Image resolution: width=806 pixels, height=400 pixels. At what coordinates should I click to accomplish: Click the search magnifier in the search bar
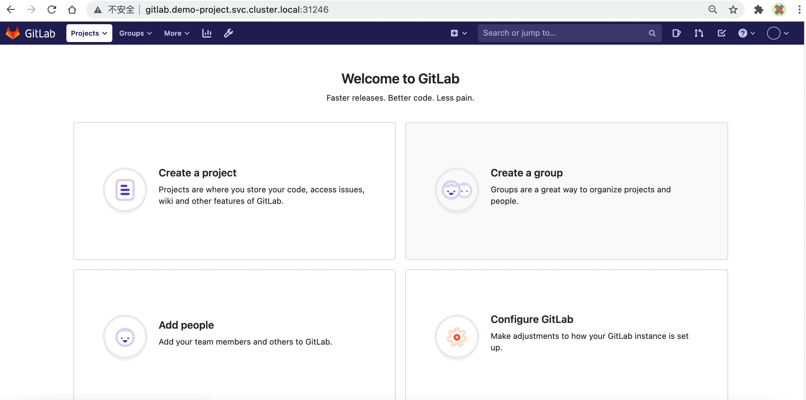click(652, 33)
